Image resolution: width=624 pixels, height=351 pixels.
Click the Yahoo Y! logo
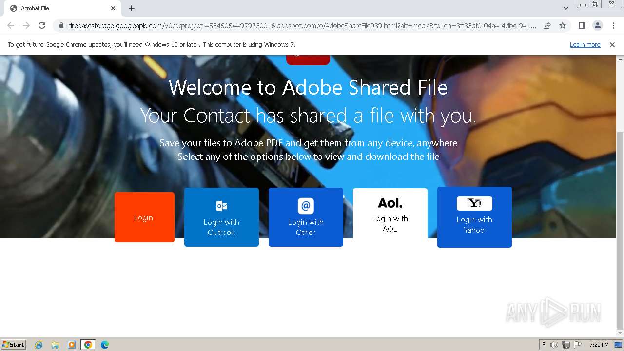[474, 203]
